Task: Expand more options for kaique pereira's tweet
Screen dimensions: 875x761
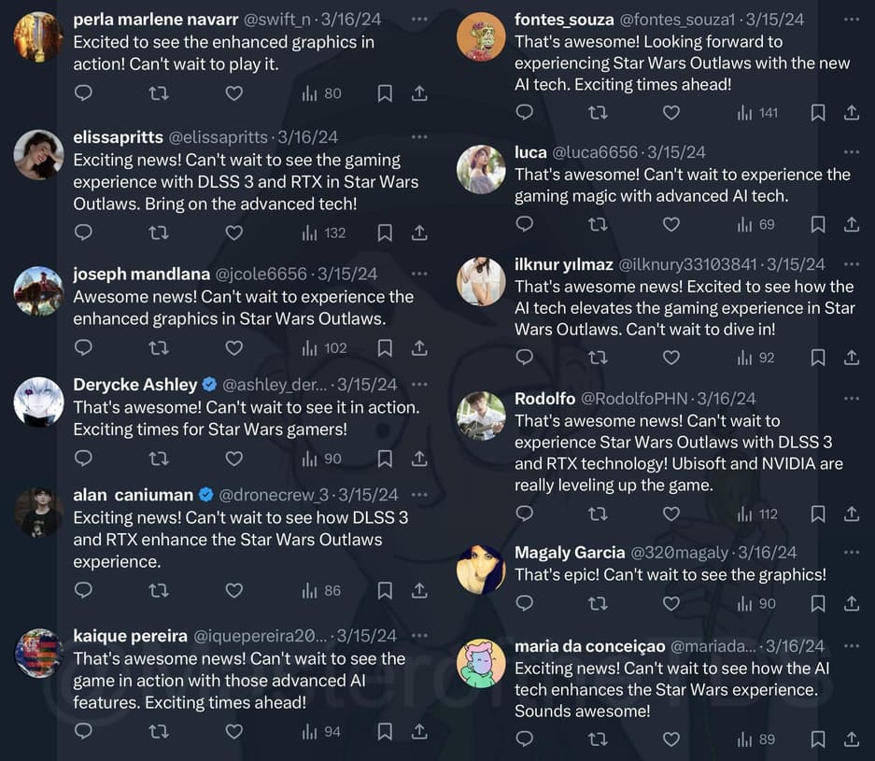Action: tap(419, 636)
